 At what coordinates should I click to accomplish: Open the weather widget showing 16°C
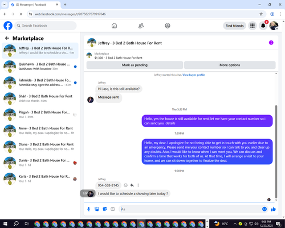pos(221,223)
